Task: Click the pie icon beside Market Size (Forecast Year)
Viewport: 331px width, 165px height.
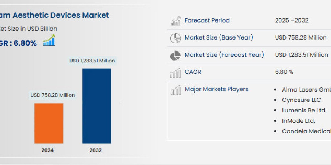Action: 175,56
